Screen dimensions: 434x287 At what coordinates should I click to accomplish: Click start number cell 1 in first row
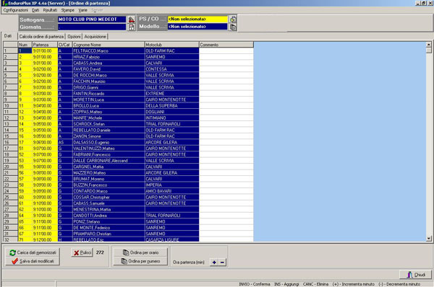[x=25, y=50]
